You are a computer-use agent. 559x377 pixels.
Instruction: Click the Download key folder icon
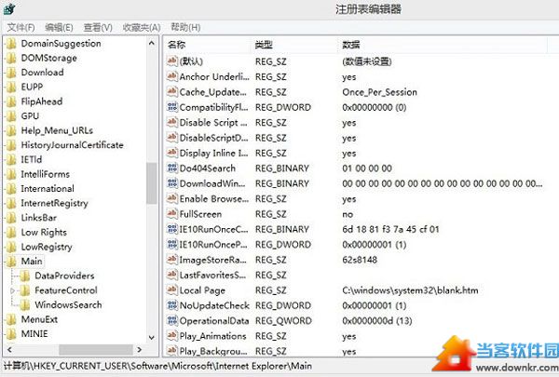[x=11, y=73]
